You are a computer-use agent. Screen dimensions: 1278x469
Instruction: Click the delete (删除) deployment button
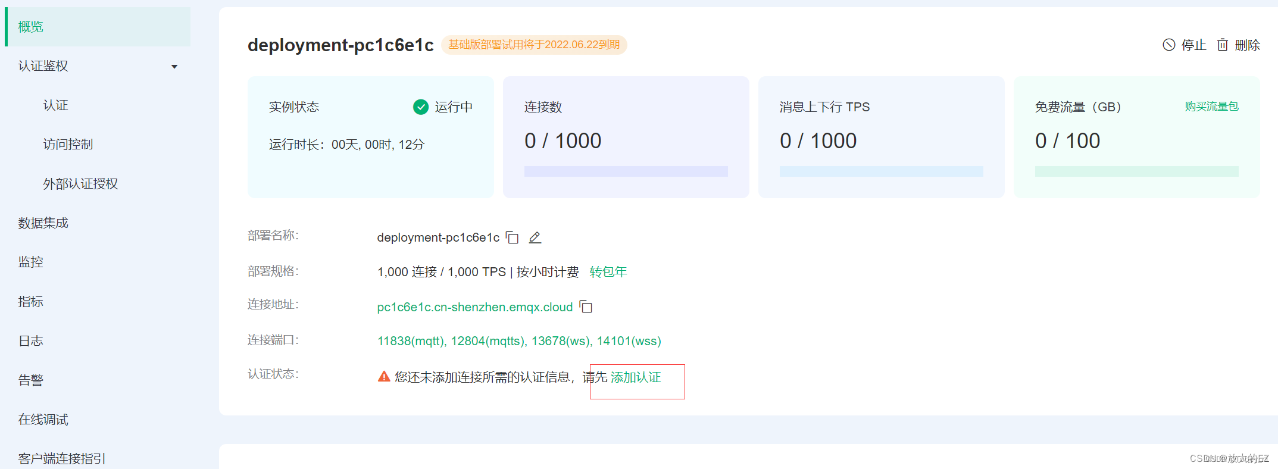point(1238,45)
